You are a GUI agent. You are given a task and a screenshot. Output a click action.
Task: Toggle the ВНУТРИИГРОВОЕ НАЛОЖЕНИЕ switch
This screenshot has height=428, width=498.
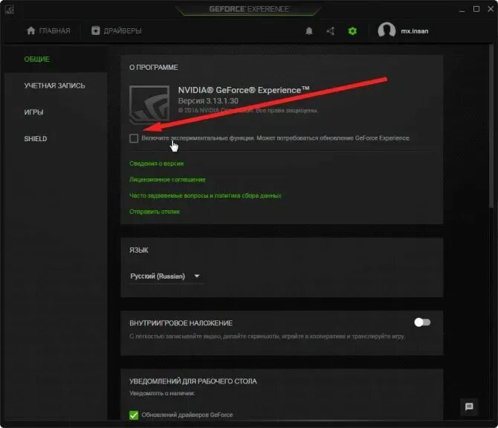point(422,322)
